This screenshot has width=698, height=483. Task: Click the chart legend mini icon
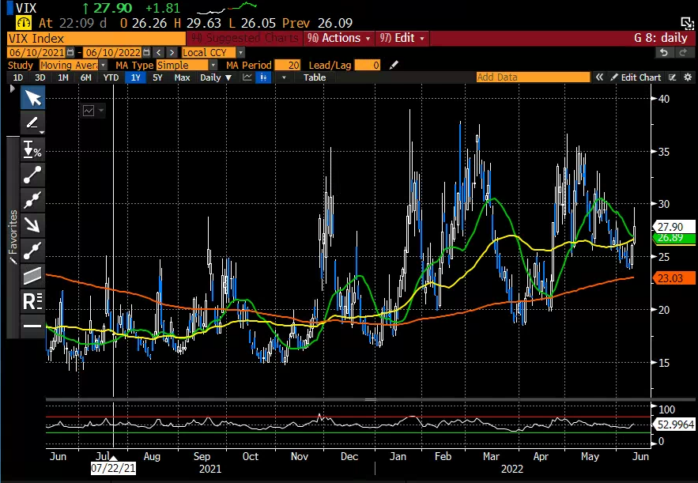(x=89, y=111)
